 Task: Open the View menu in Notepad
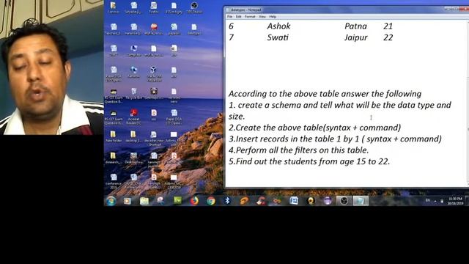coord(262,16)
